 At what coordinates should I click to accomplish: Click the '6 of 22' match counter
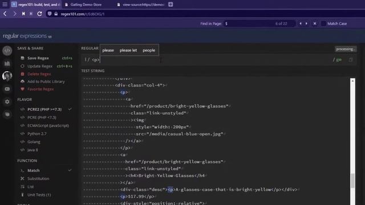tap(281, 23)
